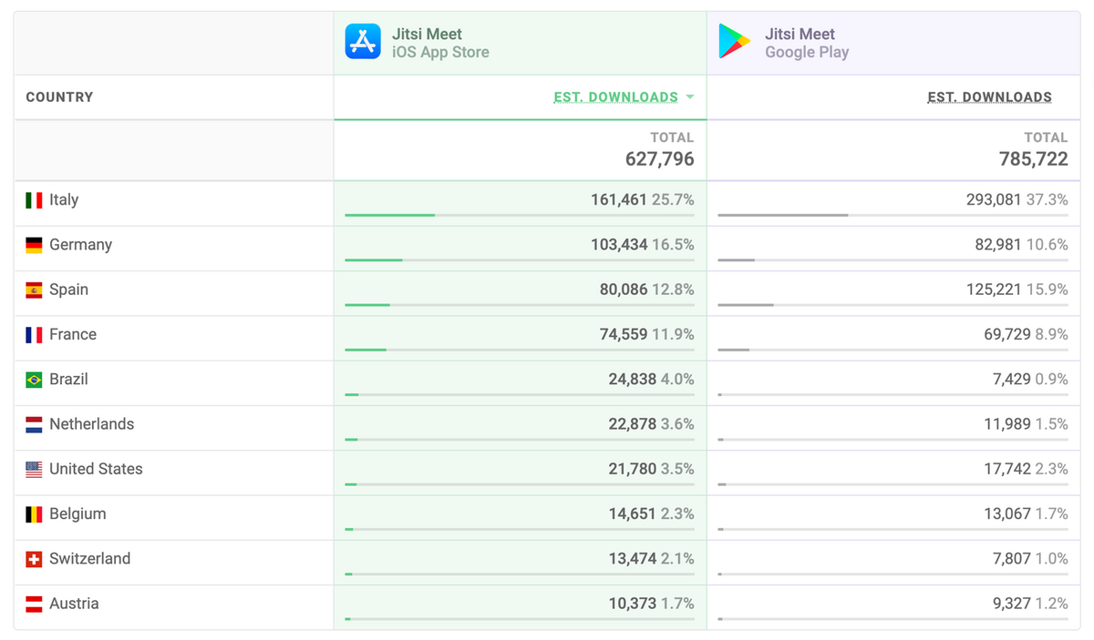
Task: Click the Belgium flag icon
Action: click(x=34, y=514)
